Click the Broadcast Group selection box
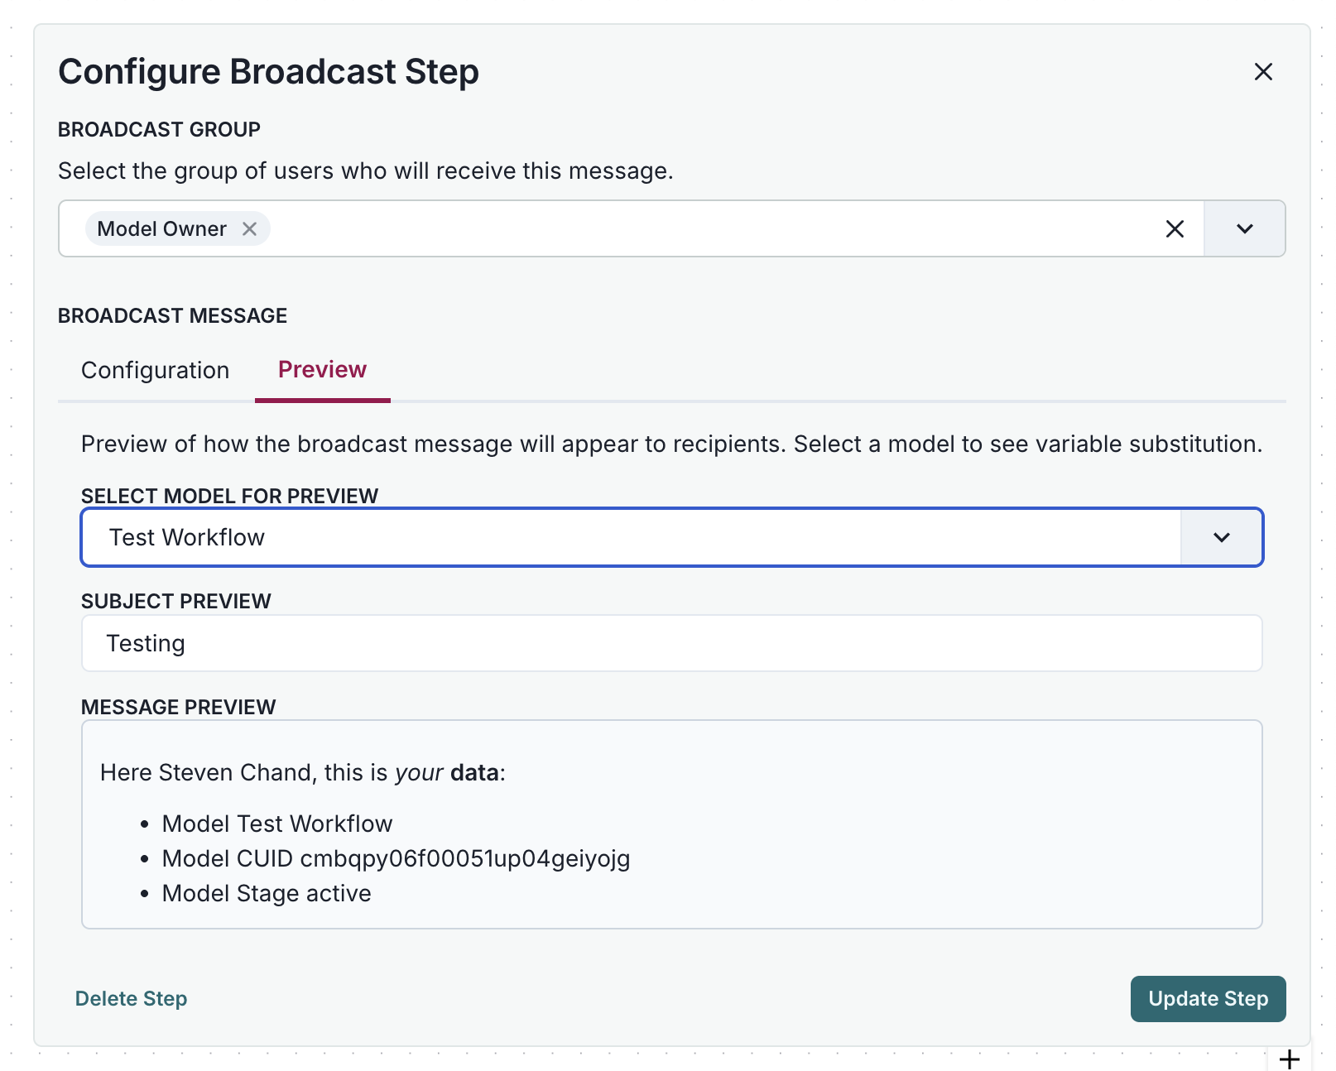The height and width of the screenshot is (1071, 1336). coord(662,228)
